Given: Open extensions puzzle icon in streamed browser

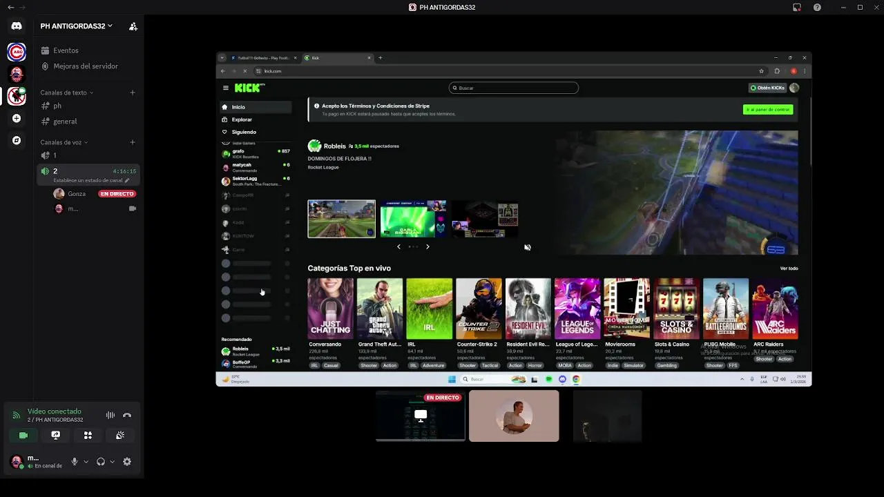Looking at the screenshot, I should pyautogui.click(x=777, y=71).
